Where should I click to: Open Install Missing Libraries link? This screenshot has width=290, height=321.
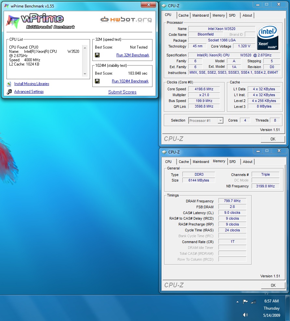coord(32,84)
